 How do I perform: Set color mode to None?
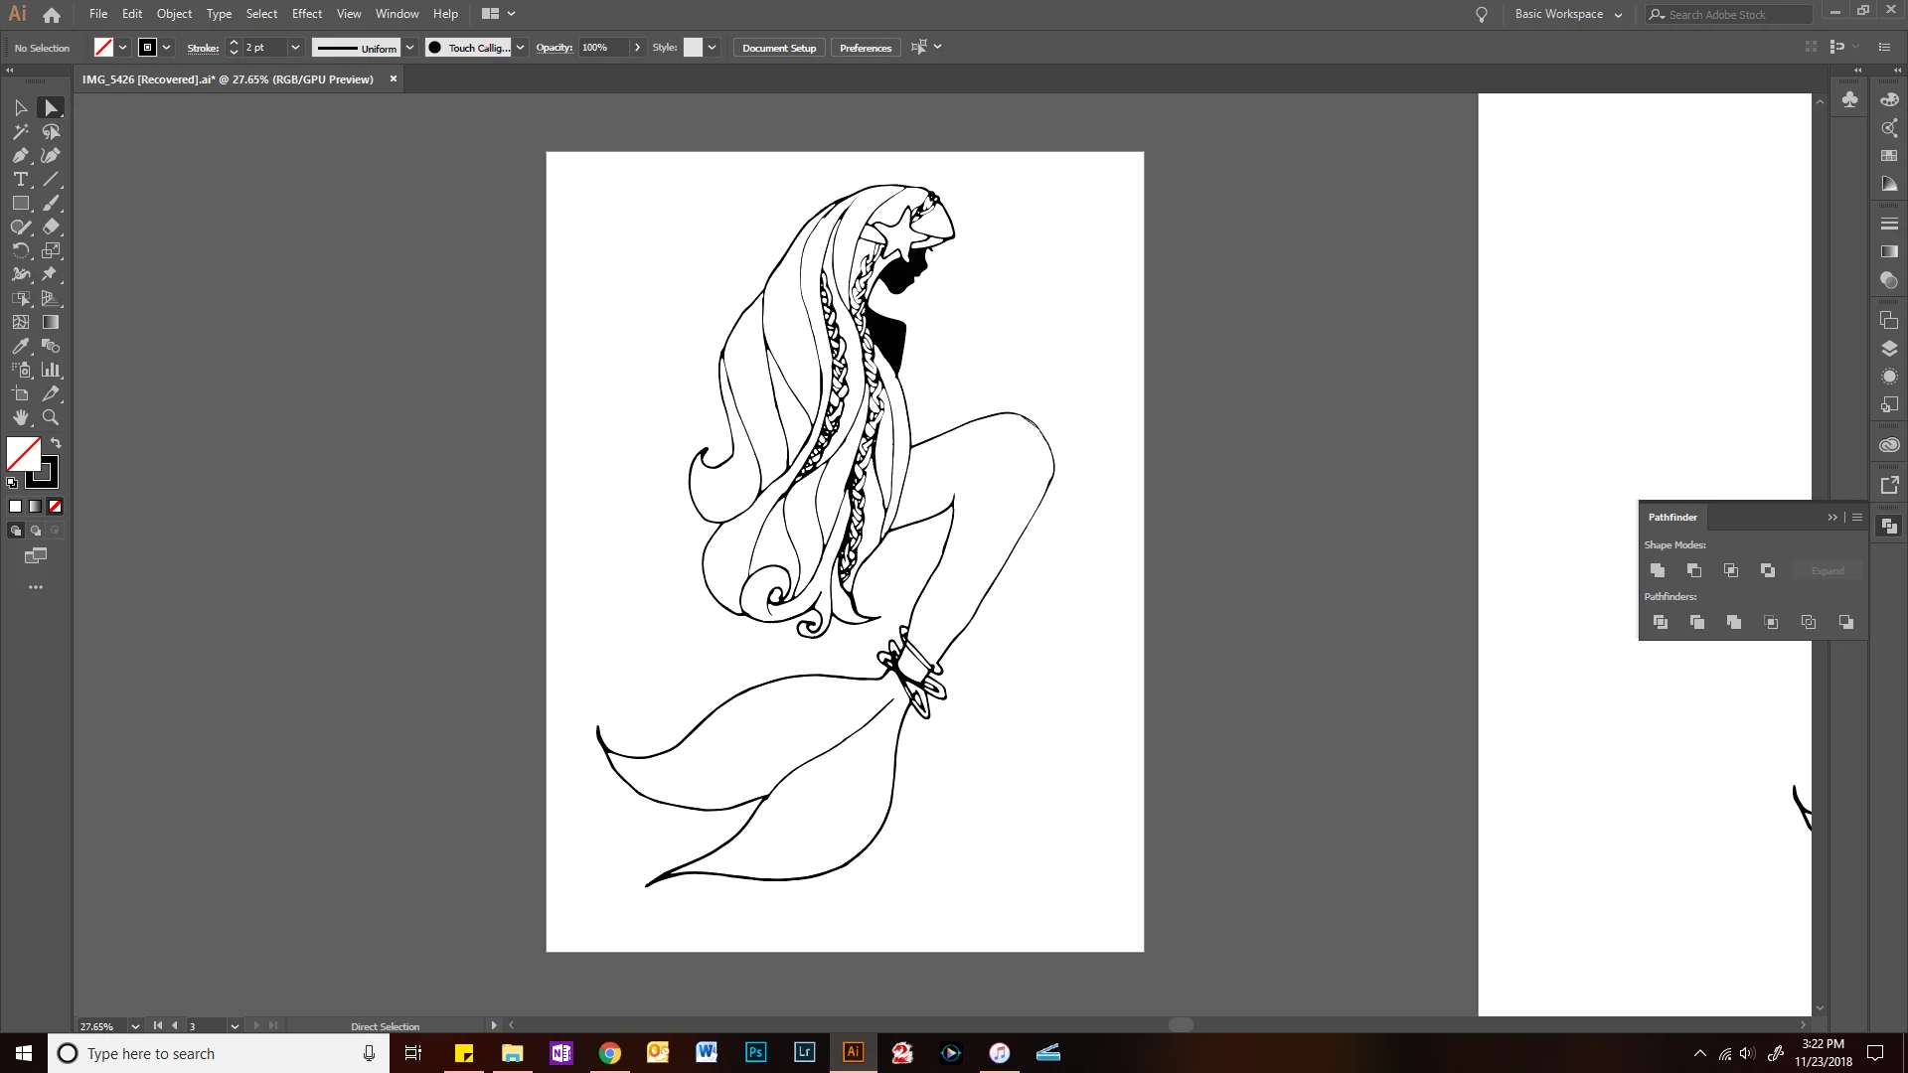56,507
